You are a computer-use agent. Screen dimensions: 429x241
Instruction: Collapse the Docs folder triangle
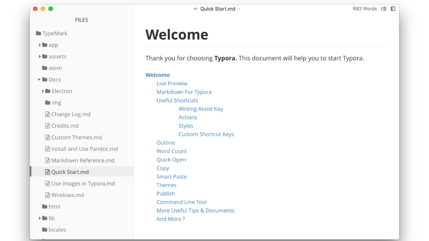tap(39, 80)
